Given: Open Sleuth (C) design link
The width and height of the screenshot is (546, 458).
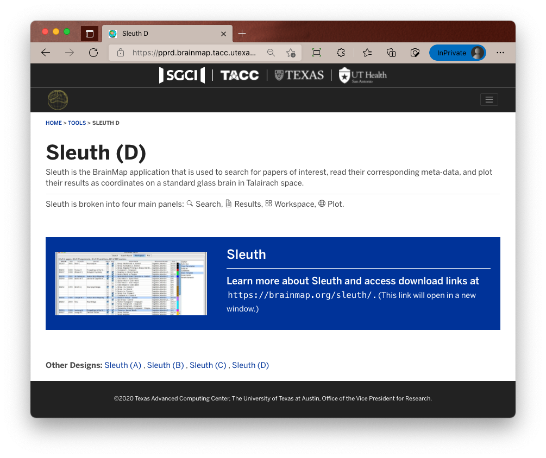Looking at the screenshot, I should 208,365.
